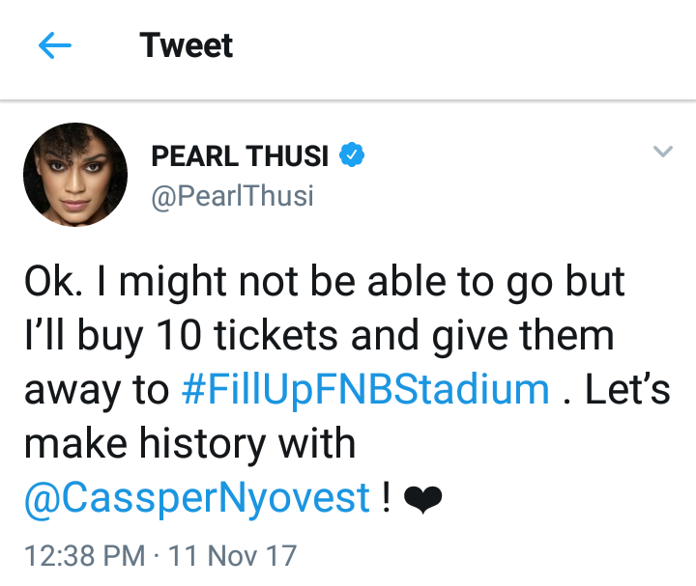Screen dimensions: 696x586
Task: Click the blue verified badge
Action: pos(352,154)
